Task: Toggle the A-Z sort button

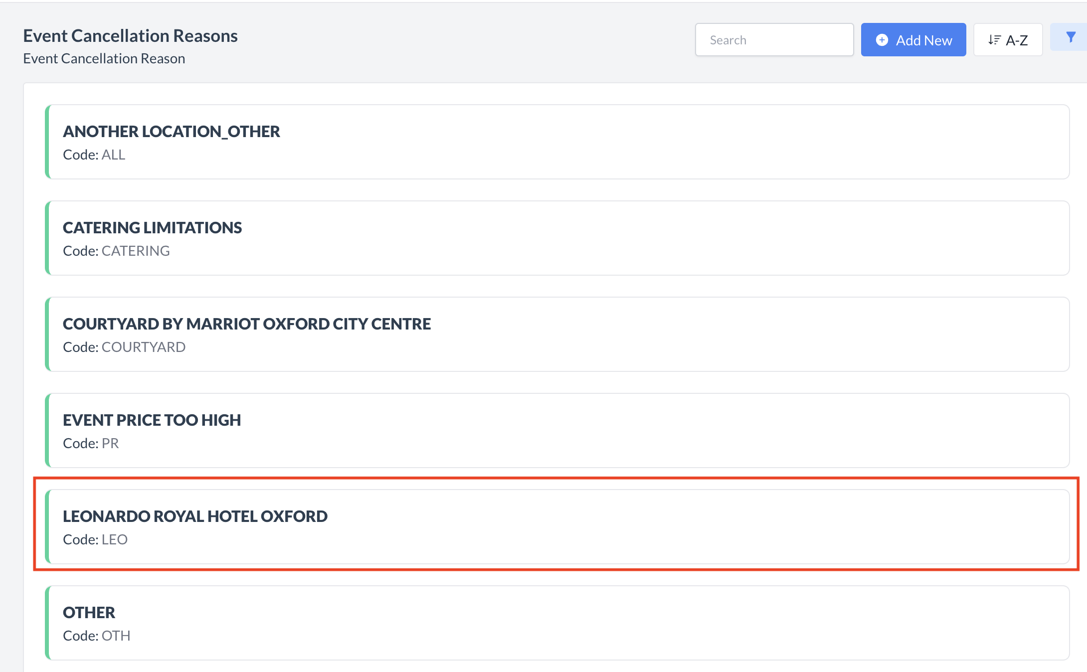Action: (x=1008, y=40)
